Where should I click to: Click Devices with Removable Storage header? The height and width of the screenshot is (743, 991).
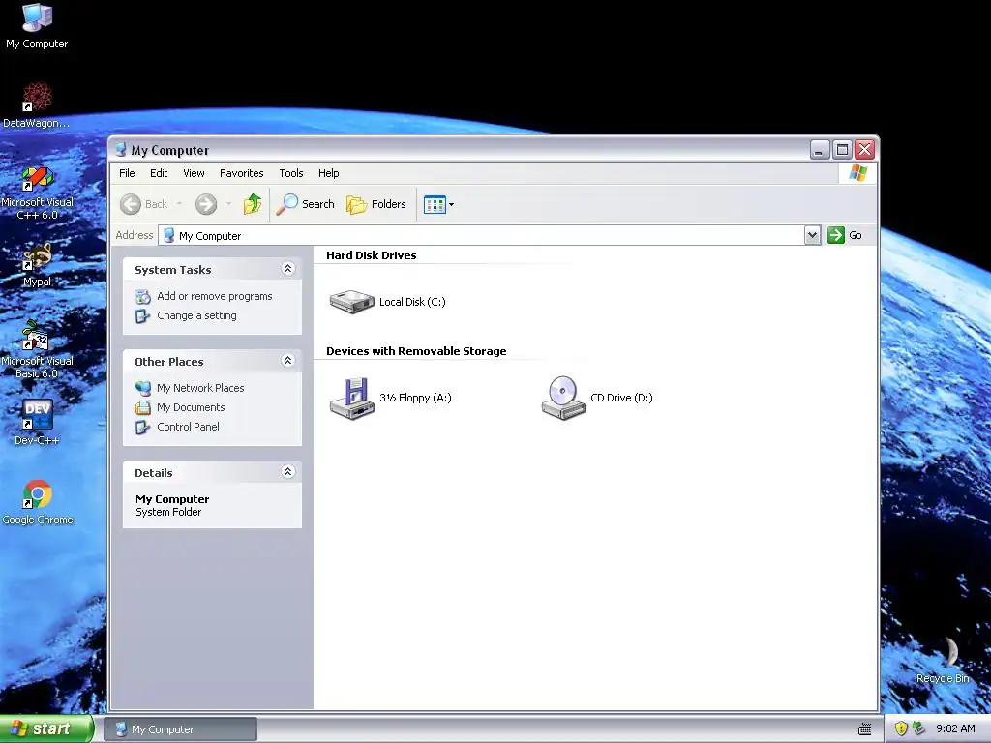point(416,351)
